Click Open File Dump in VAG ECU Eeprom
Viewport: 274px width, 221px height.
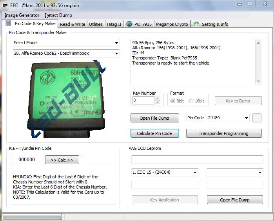[x=235, y=200]
